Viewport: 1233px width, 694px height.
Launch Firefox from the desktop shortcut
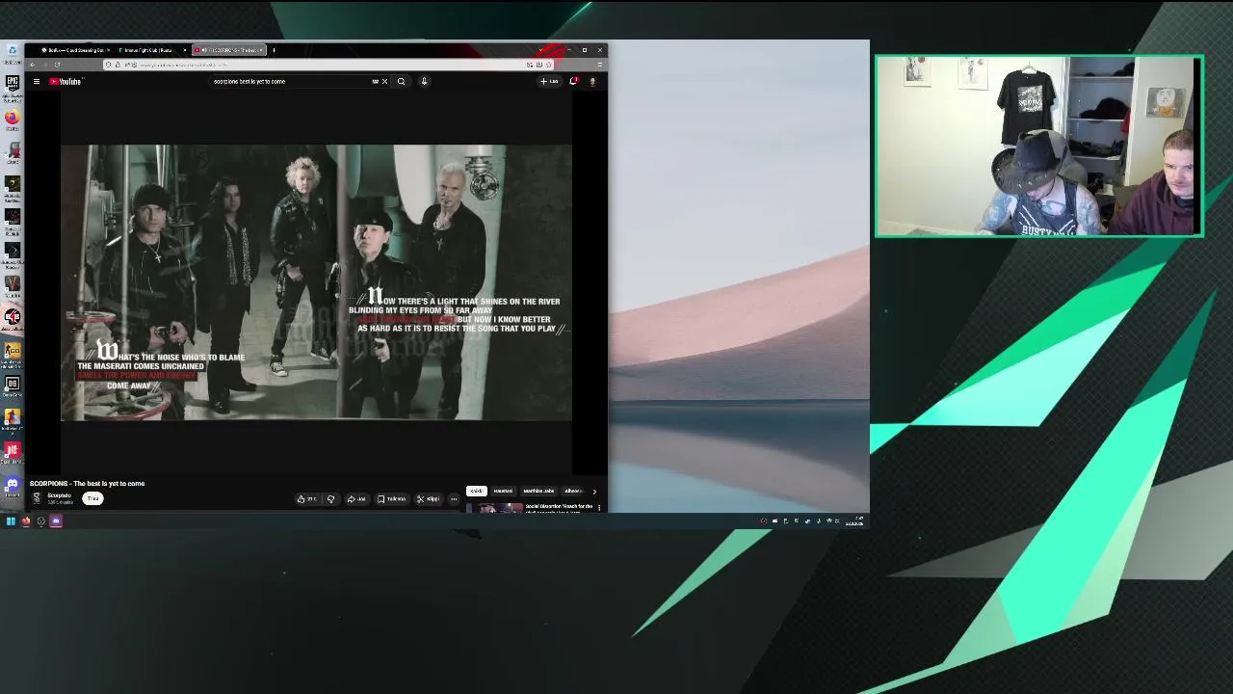12,120
